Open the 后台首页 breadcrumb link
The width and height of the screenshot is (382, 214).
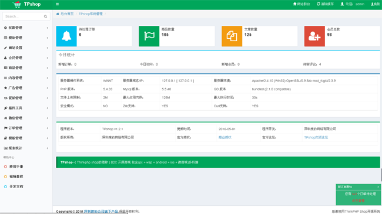click(67, 14)
